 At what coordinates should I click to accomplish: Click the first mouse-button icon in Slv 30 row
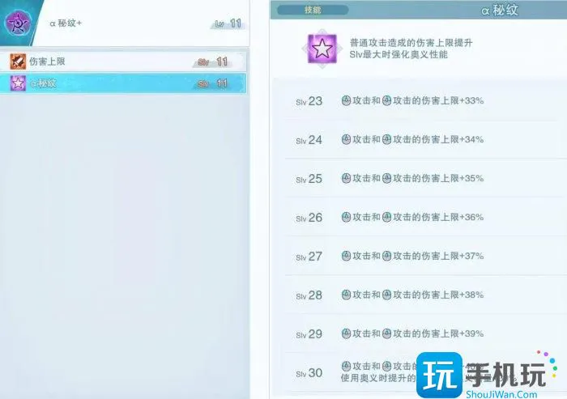[346, 366]
